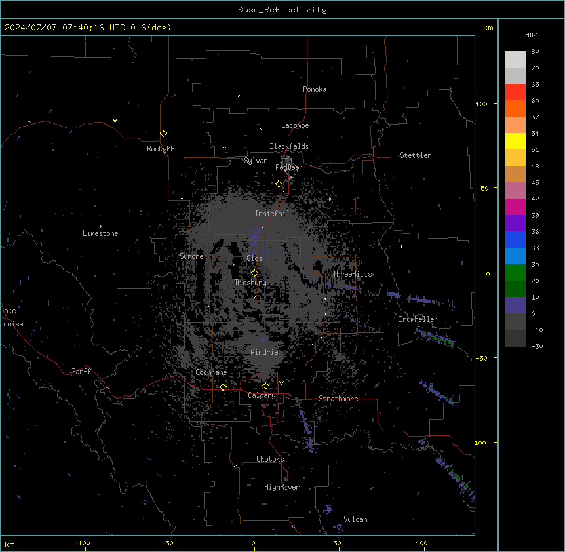The height and width of the screenshot is (552, 565).
Task: Pick the light gray 70-80 dBZ swatch
Action: 515,59
